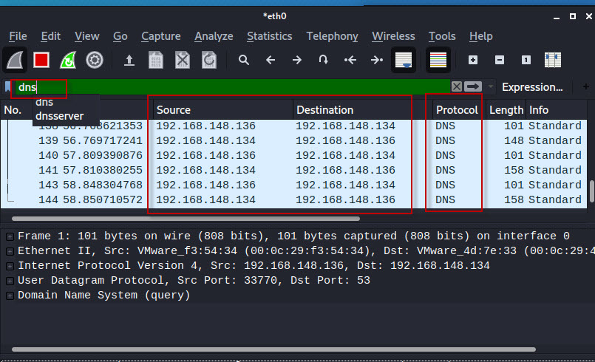Sort by the Protocol column header
This screenshot has height=362, width=595.
tap(459, 110)
